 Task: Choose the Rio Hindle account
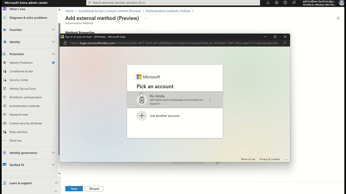175,100
